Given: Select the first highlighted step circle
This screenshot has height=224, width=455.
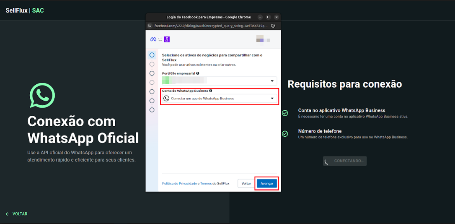Looking at the screenshot, I should (152, 55).
